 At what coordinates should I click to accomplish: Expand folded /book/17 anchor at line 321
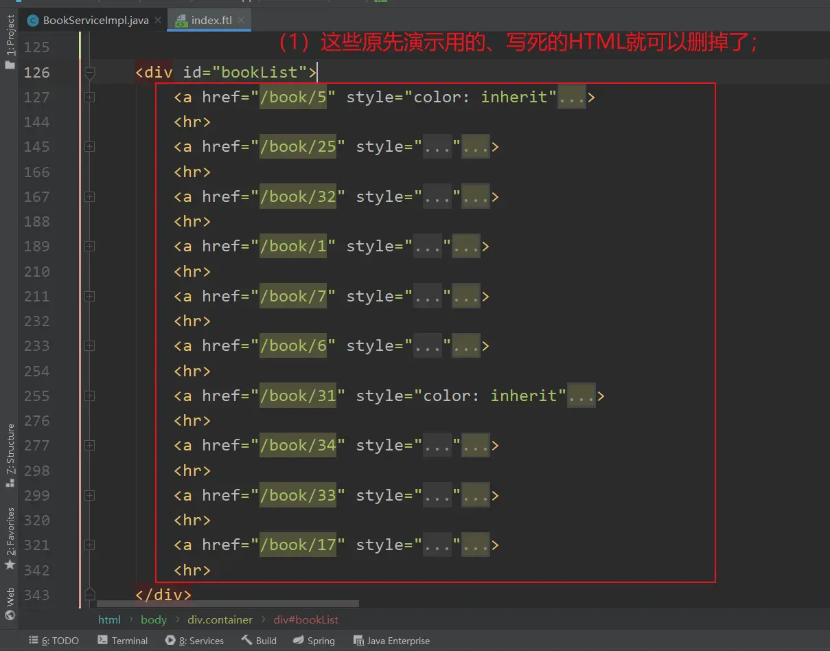[89, 545]
